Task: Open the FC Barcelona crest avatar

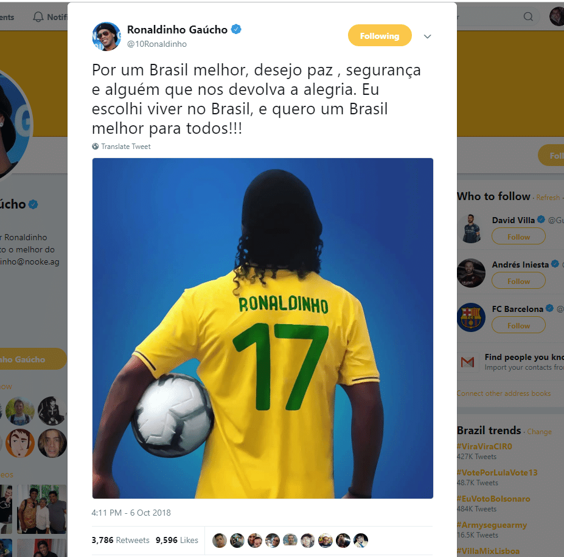Action: [x=471, y=317]
